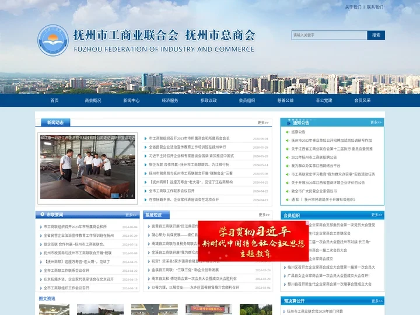The width and height of the screenshot is (420, 315).
Task: Switch slideshow to slide 1
Action: click(x=115, y=195)
